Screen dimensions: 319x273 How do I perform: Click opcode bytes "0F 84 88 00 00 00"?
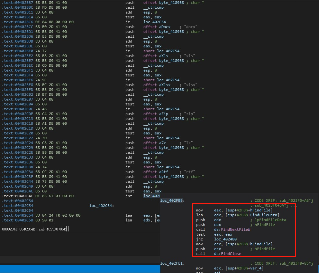55,22
